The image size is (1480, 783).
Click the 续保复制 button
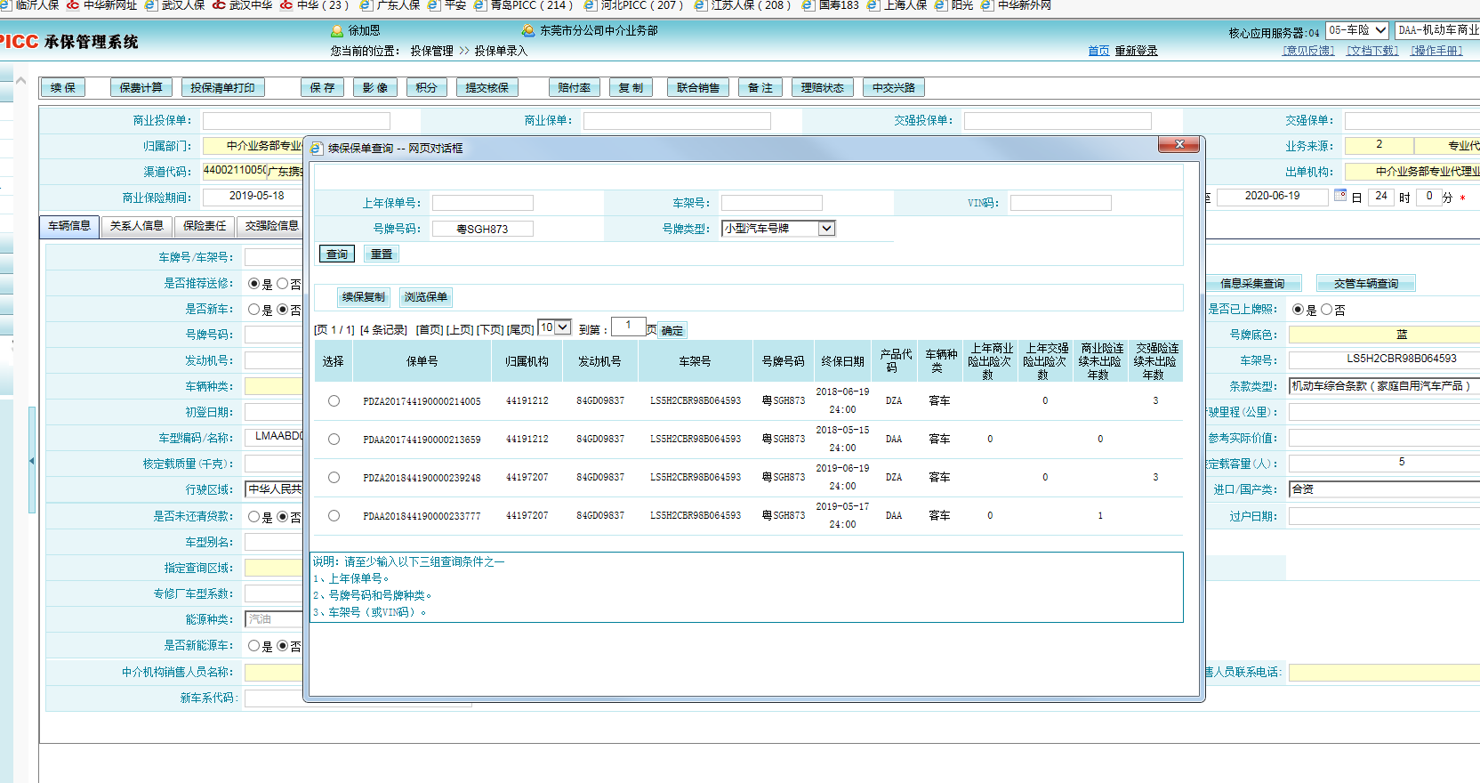(363, 297)
